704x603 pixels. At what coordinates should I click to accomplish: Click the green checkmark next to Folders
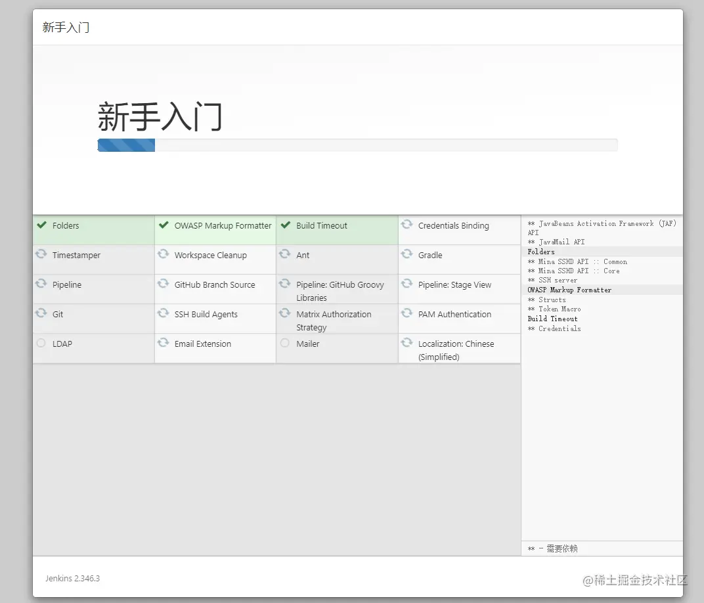click(42, 225)
